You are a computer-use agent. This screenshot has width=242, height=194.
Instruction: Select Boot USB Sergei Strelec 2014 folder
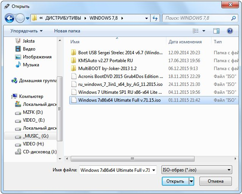click(120, 53)
